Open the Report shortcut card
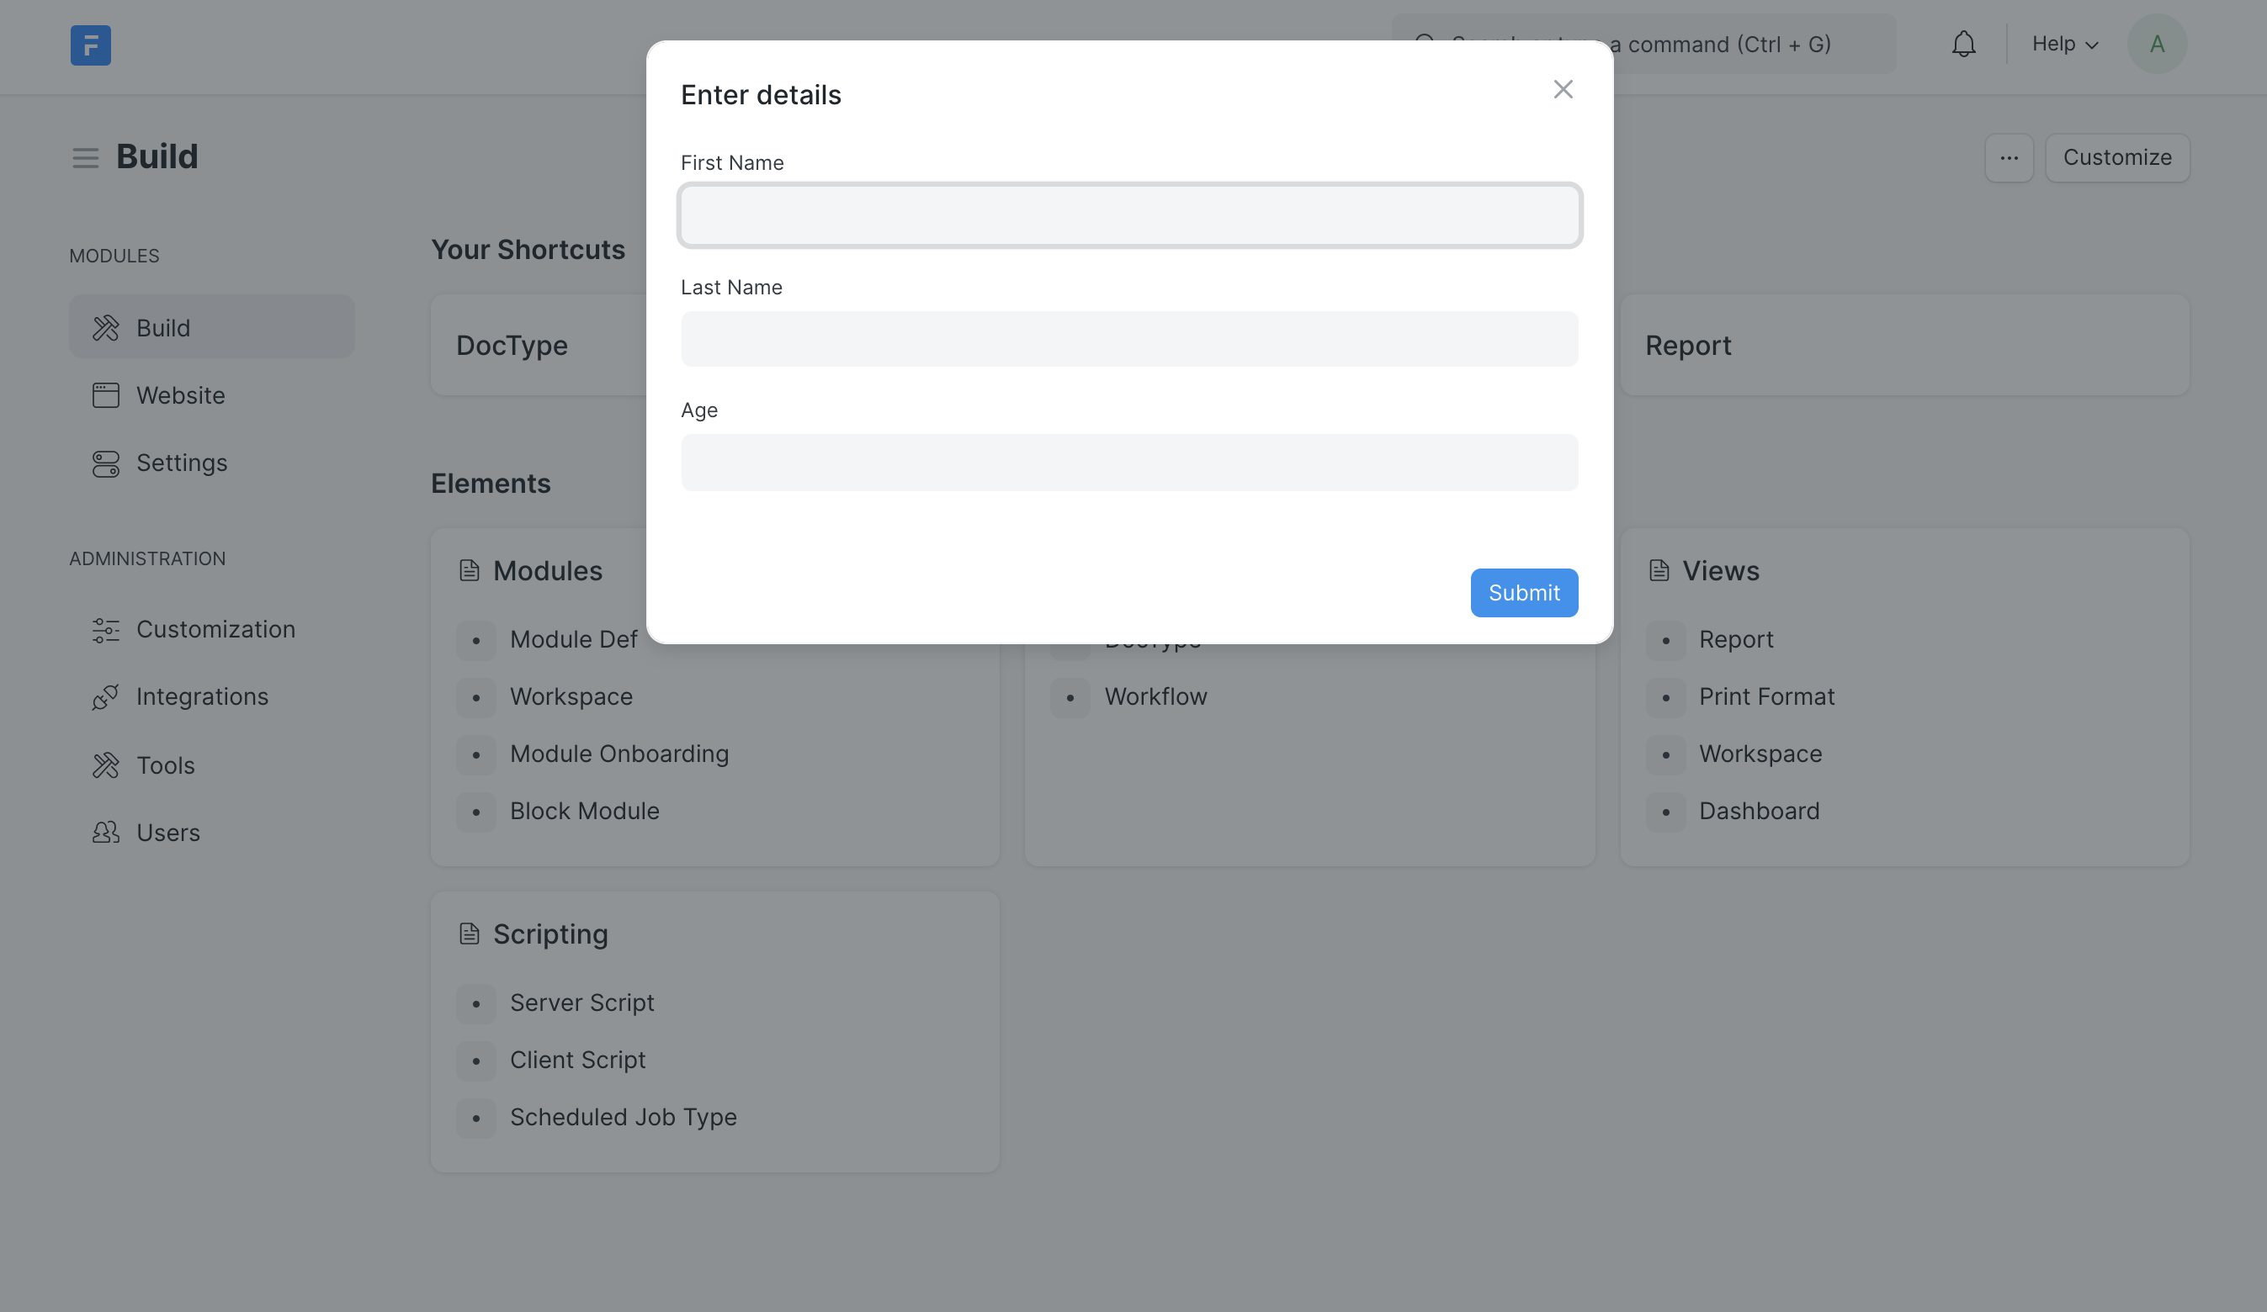 (1903, 346)
